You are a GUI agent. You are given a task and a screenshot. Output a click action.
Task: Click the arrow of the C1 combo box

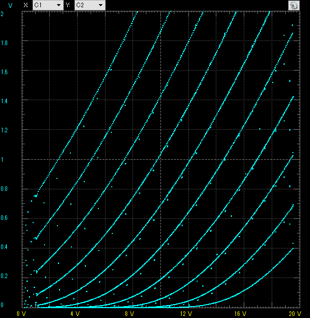pos(58,5)
